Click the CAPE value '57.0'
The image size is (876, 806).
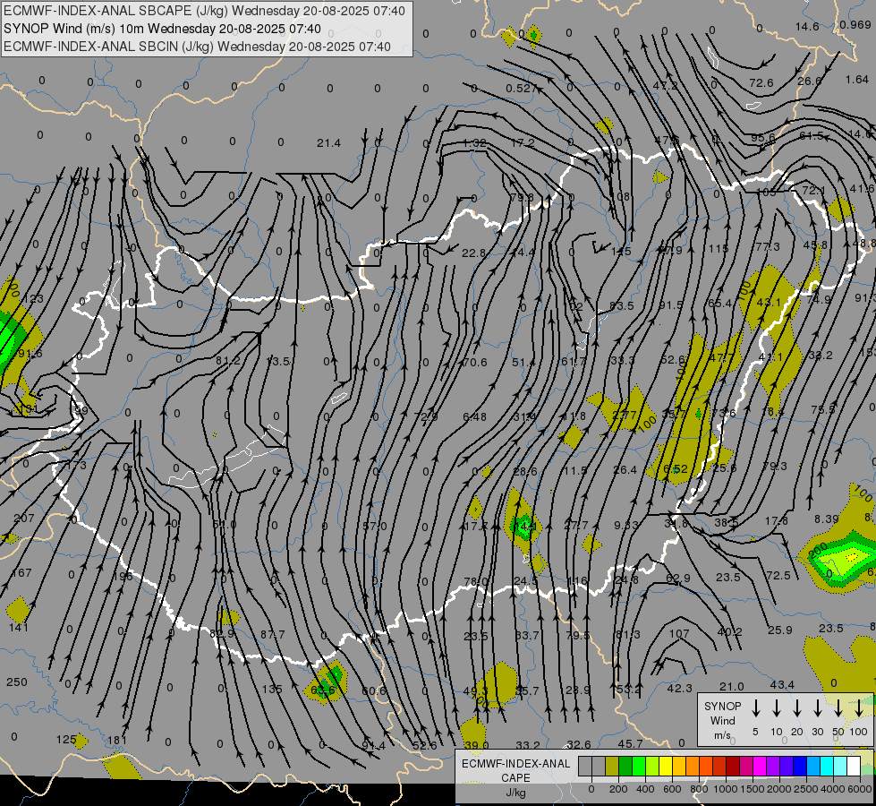374,527
